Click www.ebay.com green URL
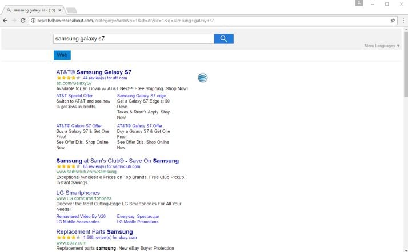The height and width of the screenshot is (252, 408). point(71,243)
